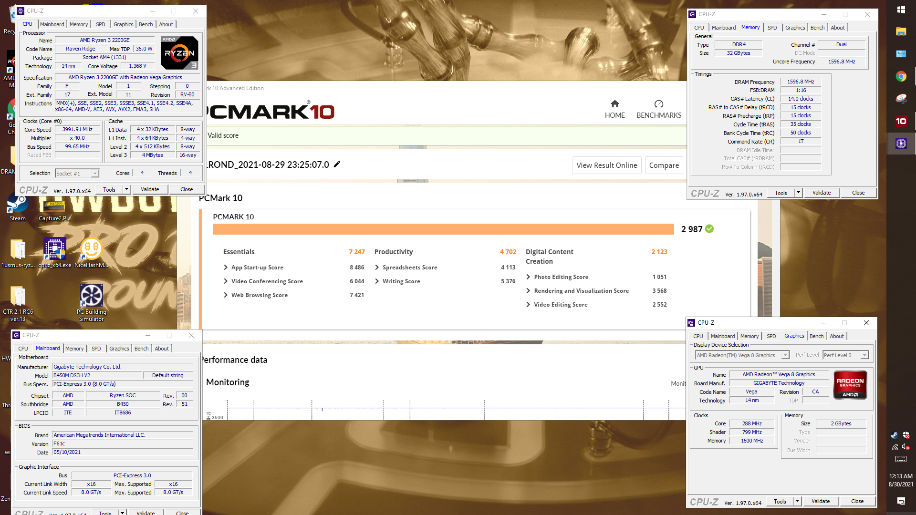Select Graphics tab in Memory CPU-Z window
This screenshot has height=515, width=916.
point(795,28)
